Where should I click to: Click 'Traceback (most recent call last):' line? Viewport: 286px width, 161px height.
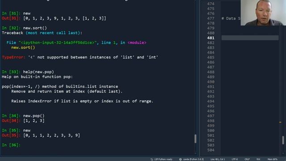click(42, 33)
